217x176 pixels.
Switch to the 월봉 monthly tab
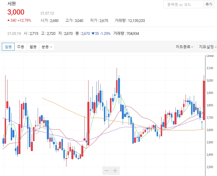[x=33, y=47]
